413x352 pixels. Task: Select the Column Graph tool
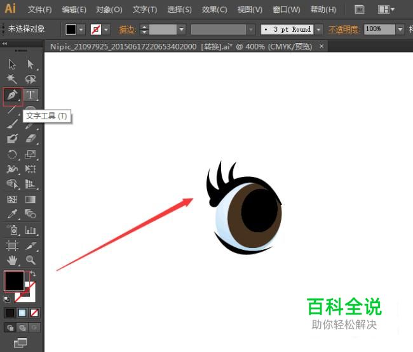[30, 230]
